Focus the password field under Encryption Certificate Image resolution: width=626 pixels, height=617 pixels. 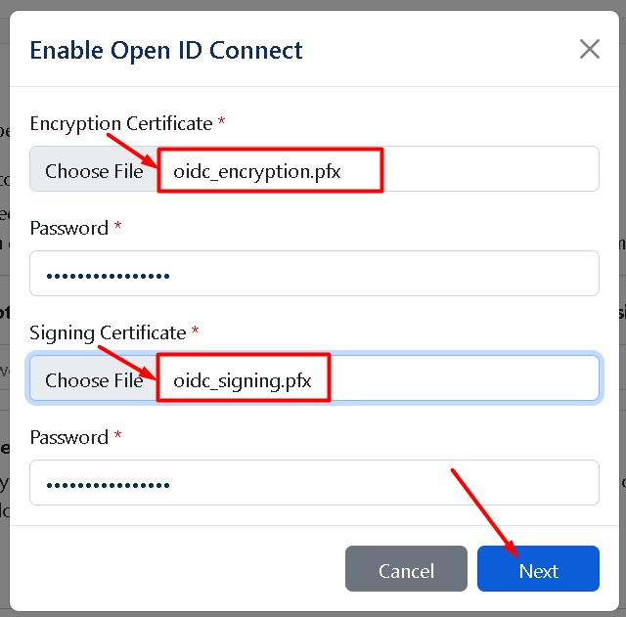click(313, 274)
